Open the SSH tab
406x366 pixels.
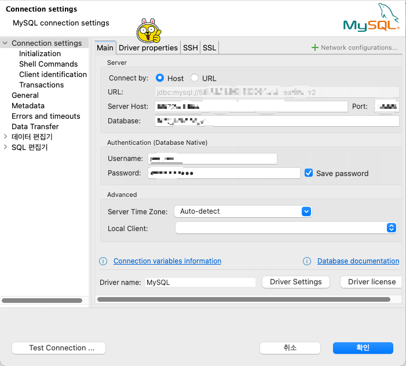[x=191, y=47]
